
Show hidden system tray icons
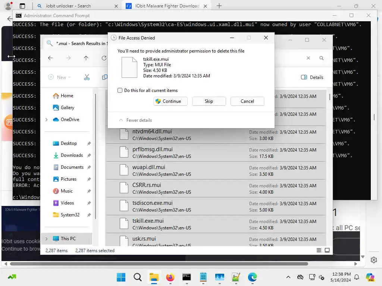click(288, 277)
